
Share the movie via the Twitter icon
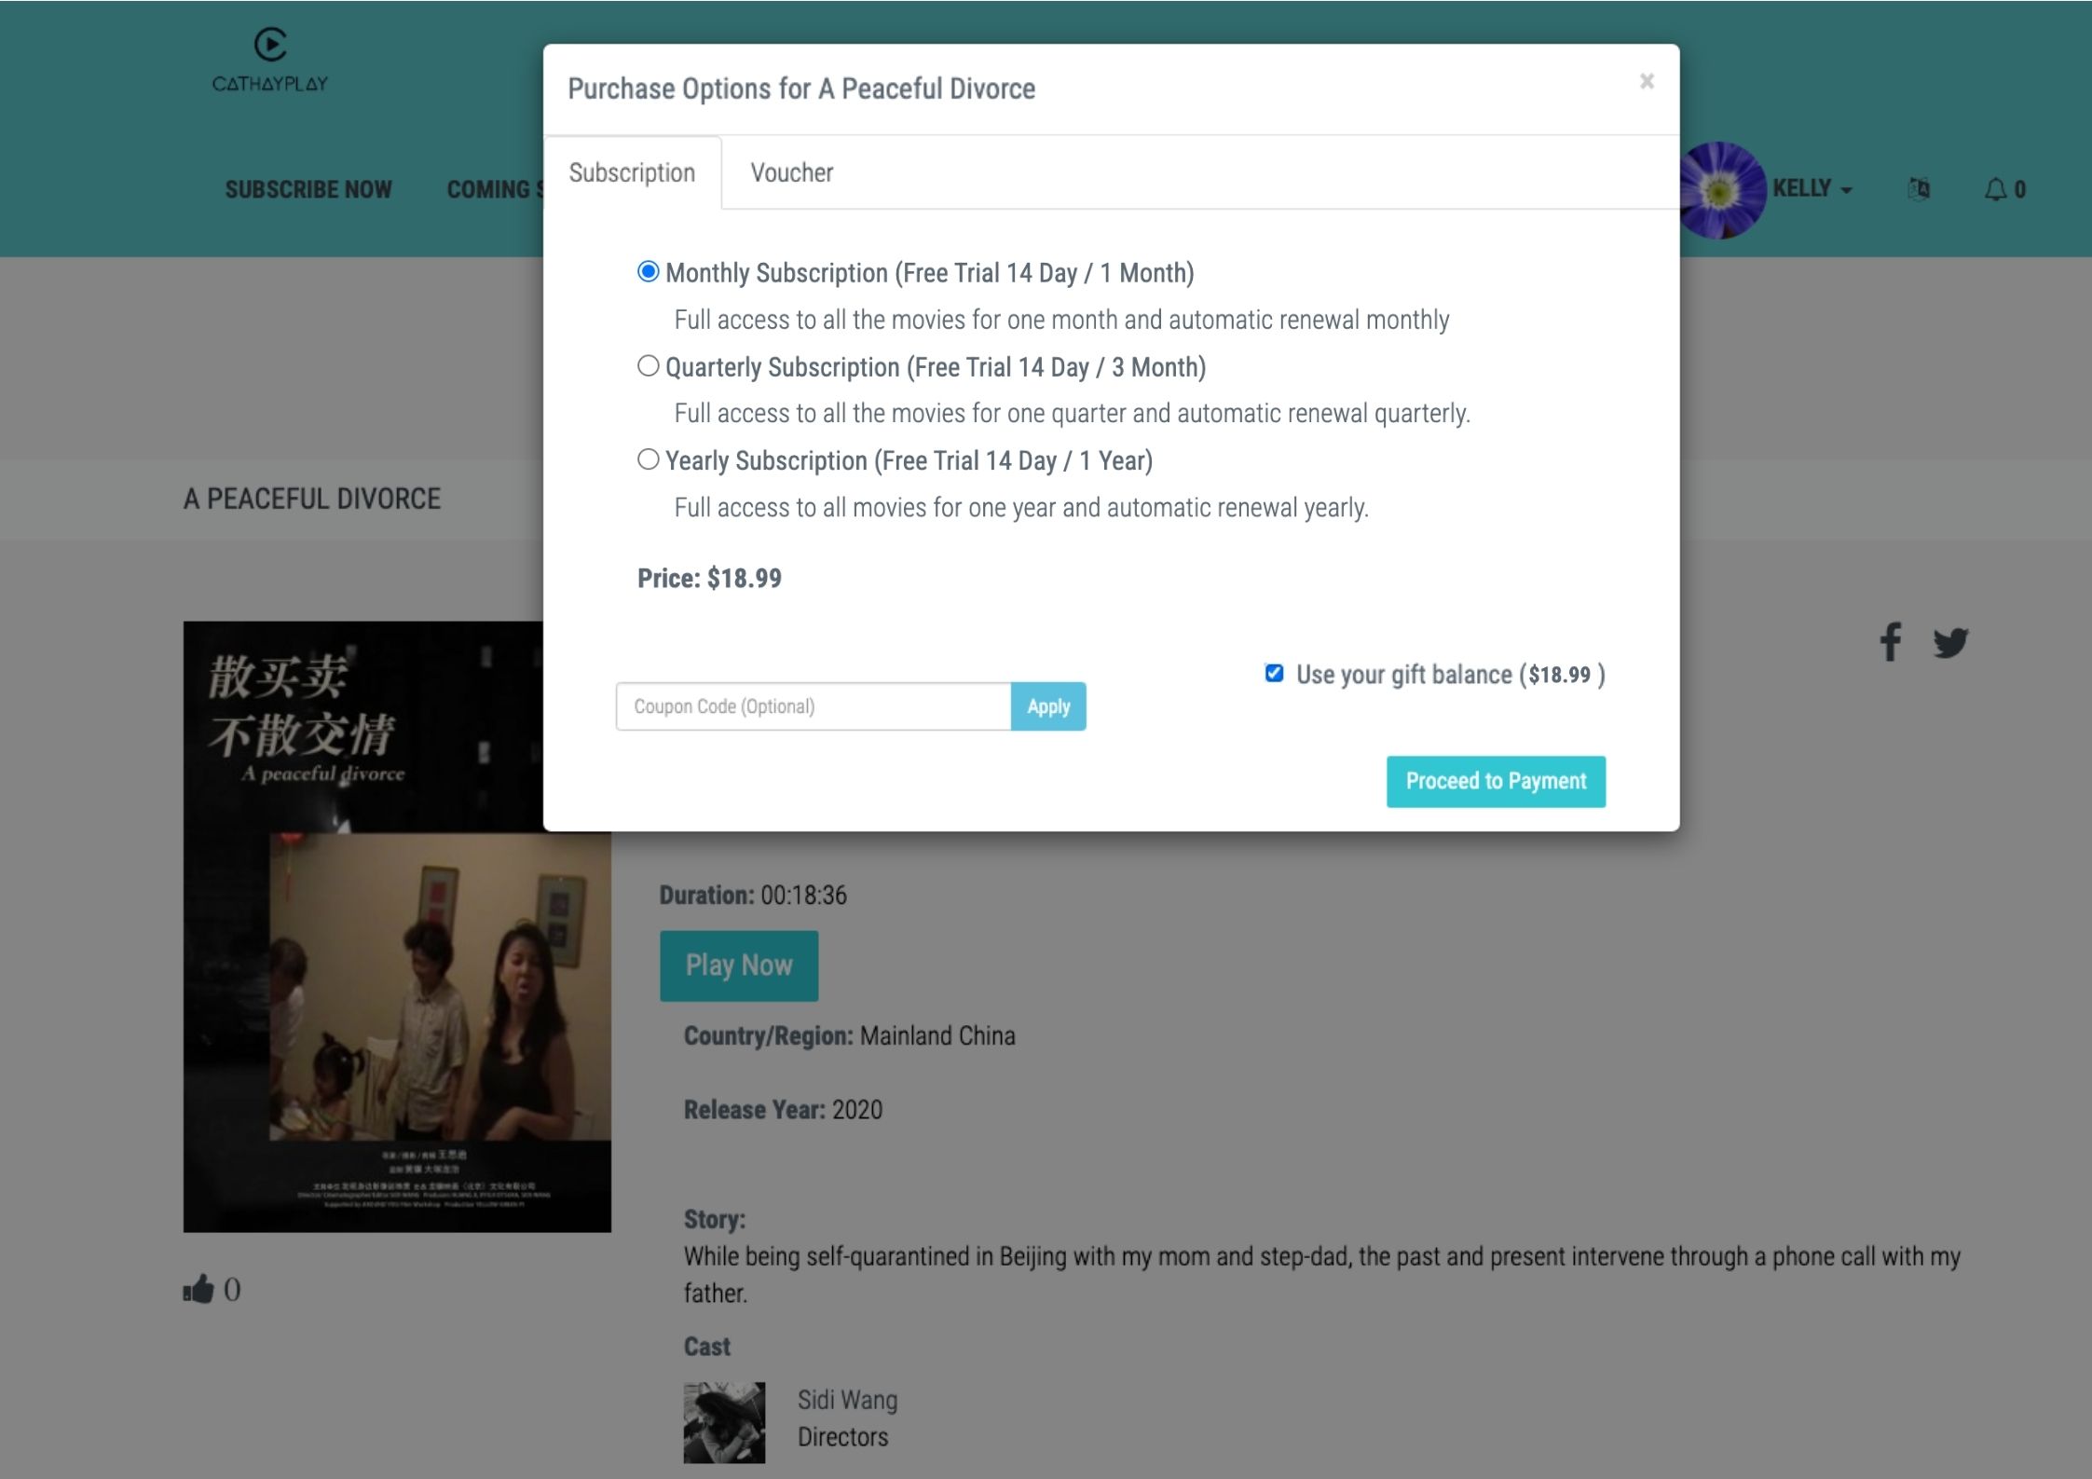click(x=1950, y=641)
